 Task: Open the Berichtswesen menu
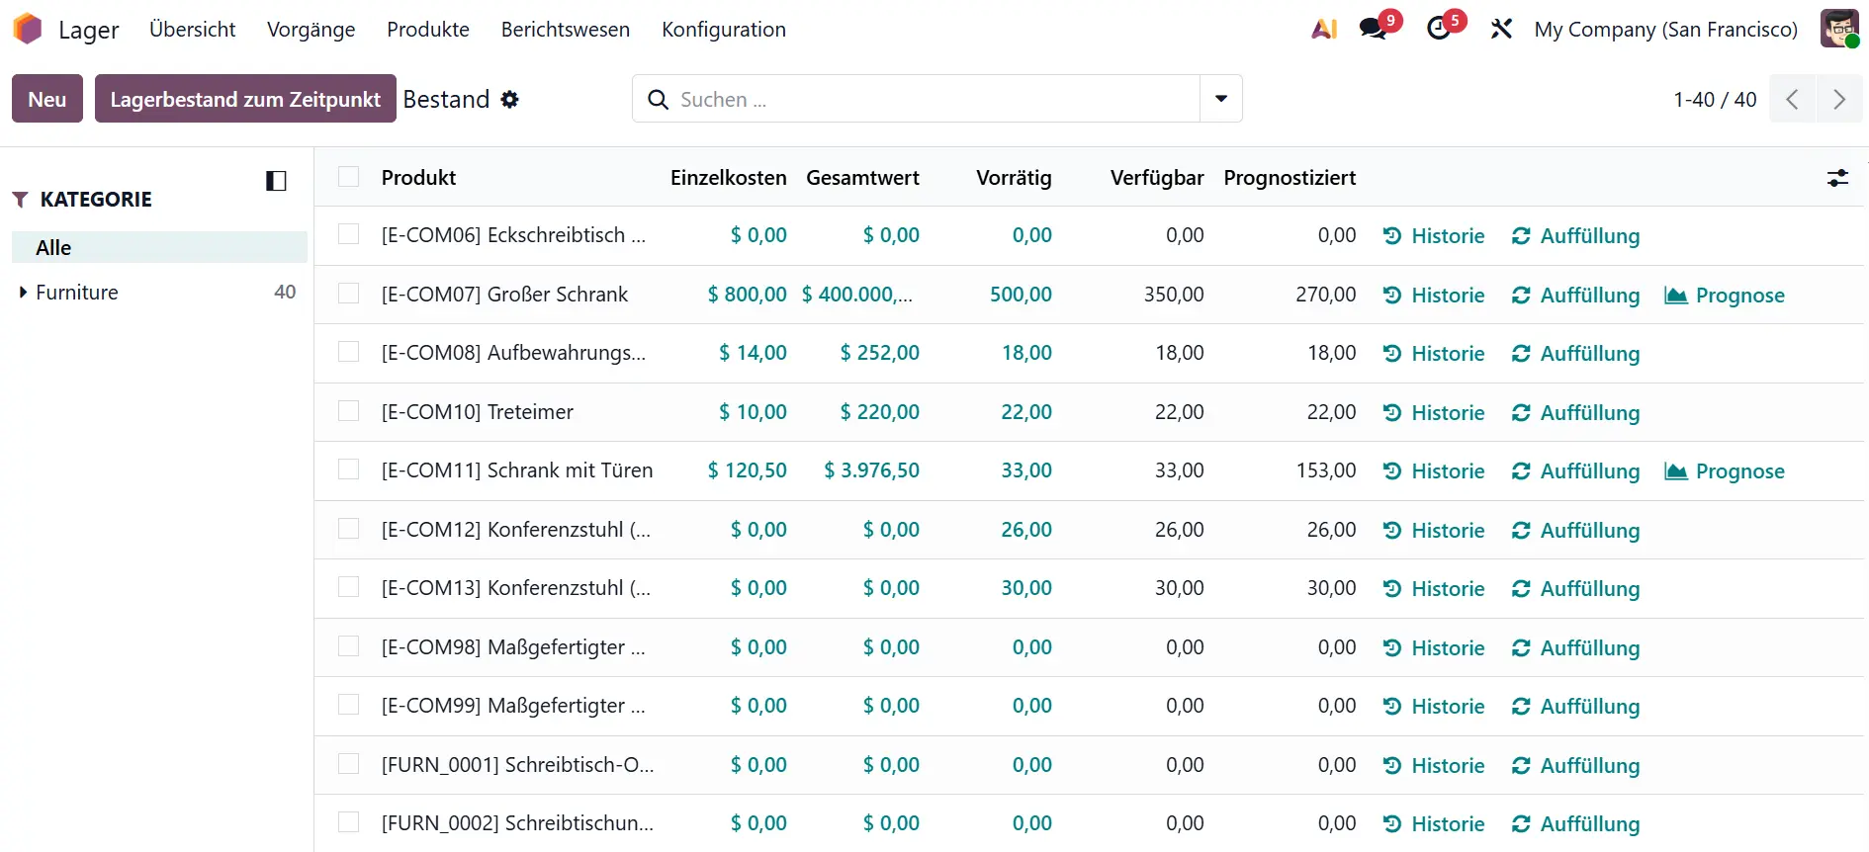pos(565,30)
